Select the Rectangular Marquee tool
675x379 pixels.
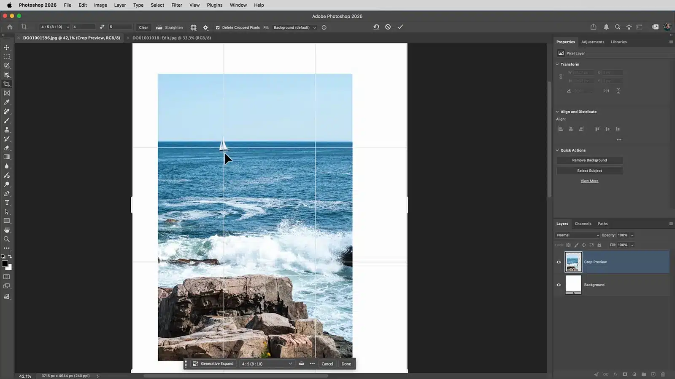[x=7, y=56]
